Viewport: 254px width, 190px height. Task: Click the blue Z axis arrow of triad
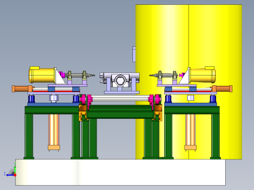(10, 175)
